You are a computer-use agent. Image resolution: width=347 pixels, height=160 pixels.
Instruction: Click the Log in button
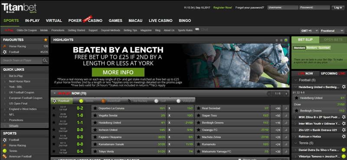pyautogui.click(x=338, y=7)
